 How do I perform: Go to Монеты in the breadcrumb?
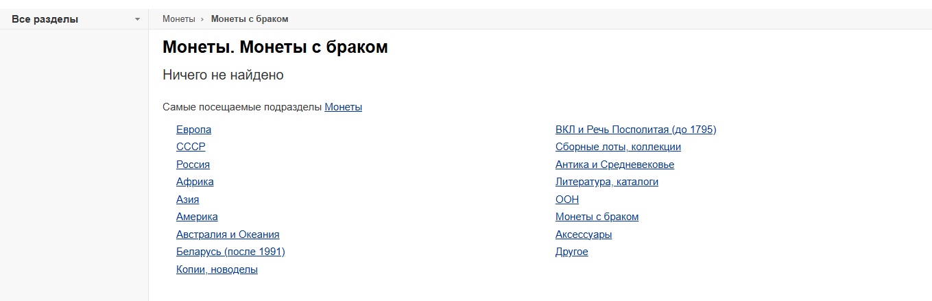click(x=178, y=19)
